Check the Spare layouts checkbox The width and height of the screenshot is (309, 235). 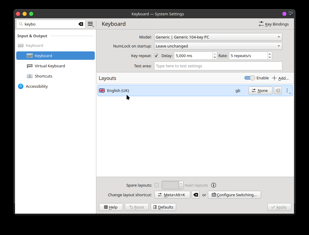coord(157,185)
